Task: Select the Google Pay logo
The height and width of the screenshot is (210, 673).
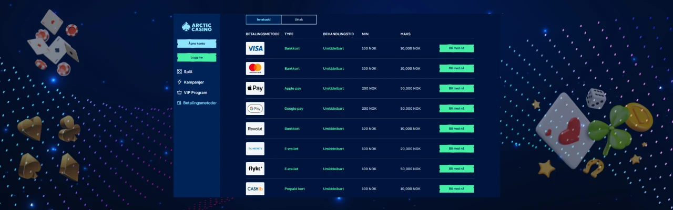Action: tap(255, 109)
